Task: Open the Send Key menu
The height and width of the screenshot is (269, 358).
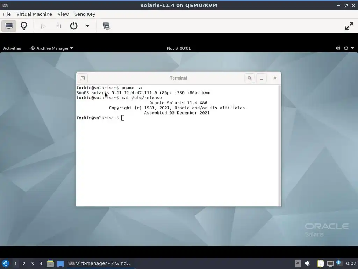Action: (x=85, y=14)
